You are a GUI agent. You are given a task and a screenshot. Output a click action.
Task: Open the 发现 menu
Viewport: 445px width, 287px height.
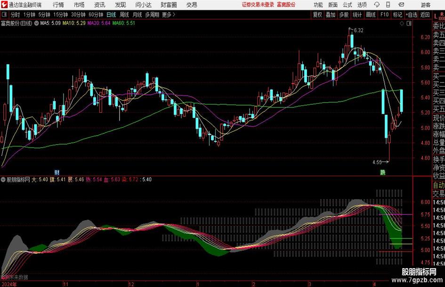(121, 5)
